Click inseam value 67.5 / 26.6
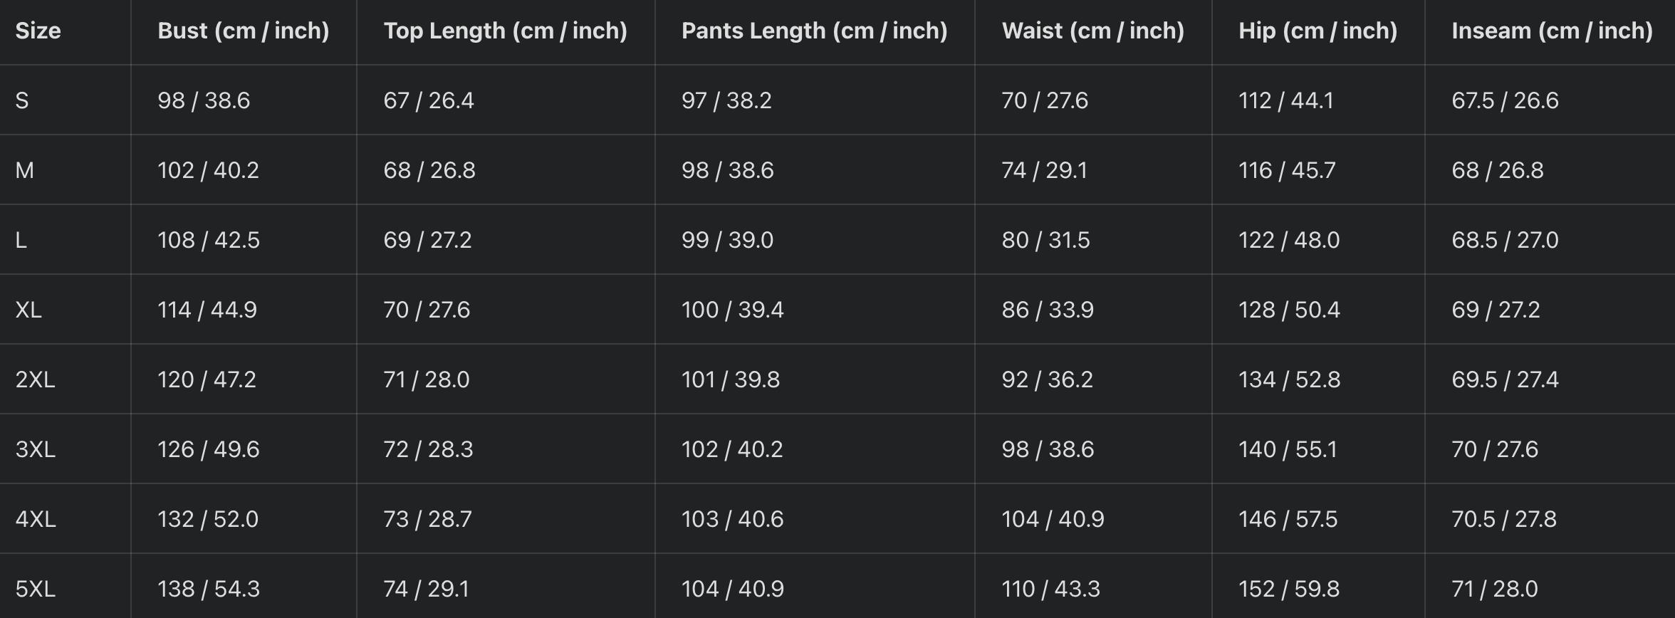1675x618 pixels. click(1505, 100)
